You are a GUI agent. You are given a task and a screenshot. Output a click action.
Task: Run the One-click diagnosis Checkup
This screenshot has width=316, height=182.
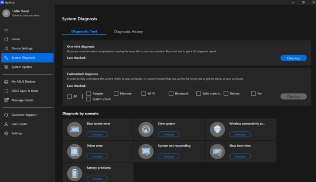tap(293, 58)
